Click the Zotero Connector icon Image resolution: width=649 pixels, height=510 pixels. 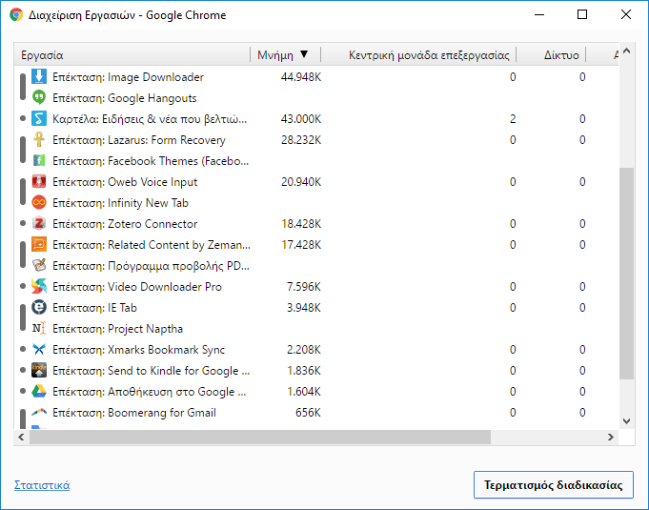39,223
